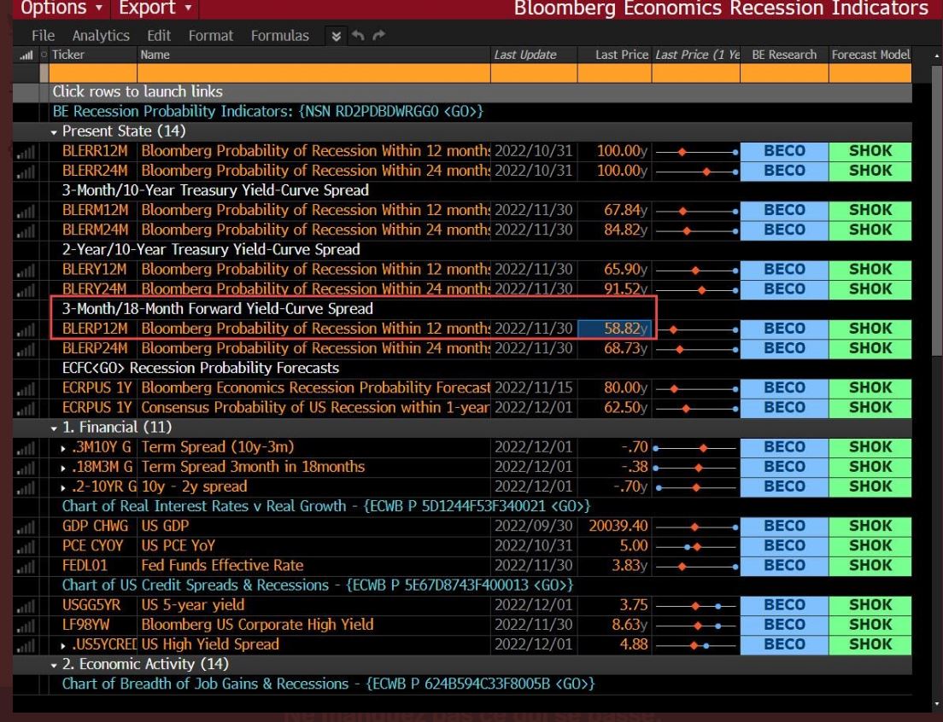Click the SHOK button for LF98YW row

[870, 626]
